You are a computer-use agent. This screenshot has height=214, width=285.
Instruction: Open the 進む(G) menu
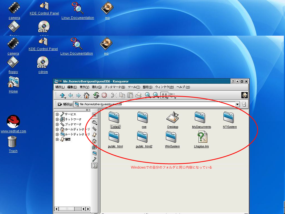click(97, 87)
